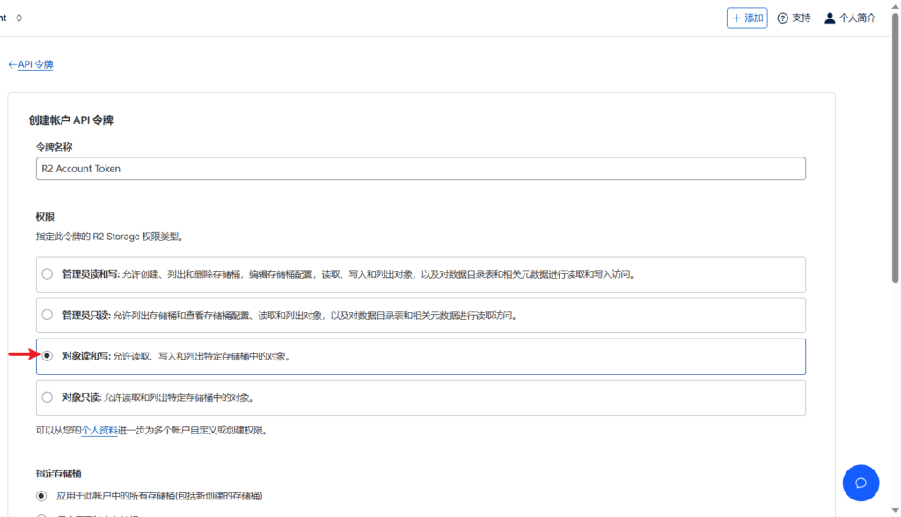Click the scrollbar up arrow
The image size is (901, 517).
pos(895,6)
